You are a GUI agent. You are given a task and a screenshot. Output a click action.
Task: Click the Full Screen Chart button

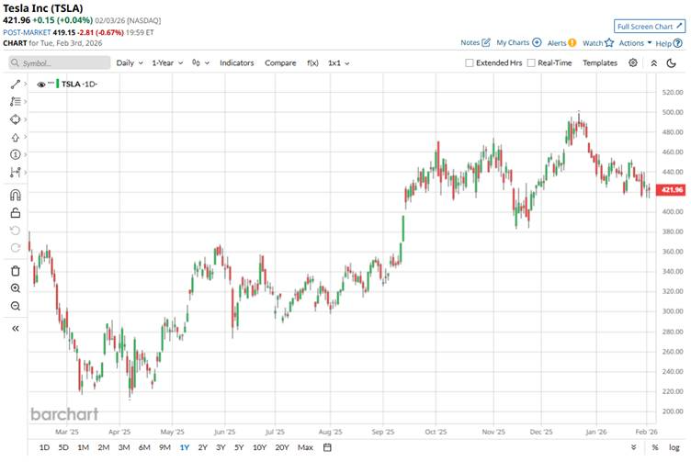tap(650, 27)
